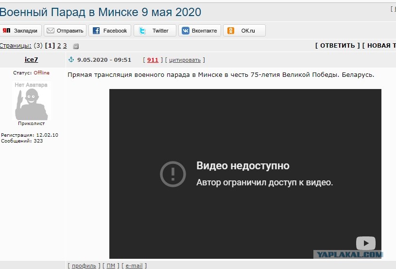Click the post text about 75-летия Великой Победы
The width and height of the screenshot is (396, 269).
click(x=221, y=75)
